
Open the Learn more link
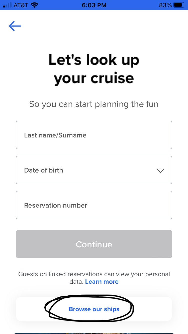pyautogui.click(x=102, y=281)
